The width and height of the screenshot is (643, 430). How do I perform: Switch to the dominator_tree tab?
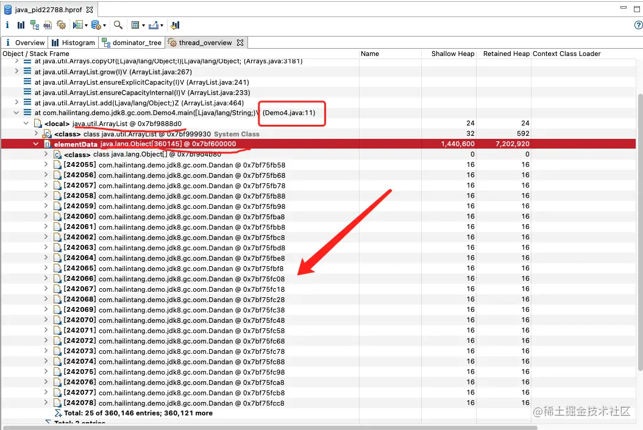(x=132, y=43)
